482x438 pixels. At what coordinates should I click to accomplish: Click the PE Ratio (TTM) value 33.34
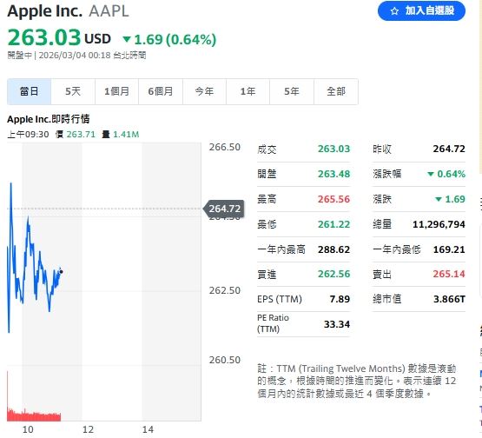[337, 324]
